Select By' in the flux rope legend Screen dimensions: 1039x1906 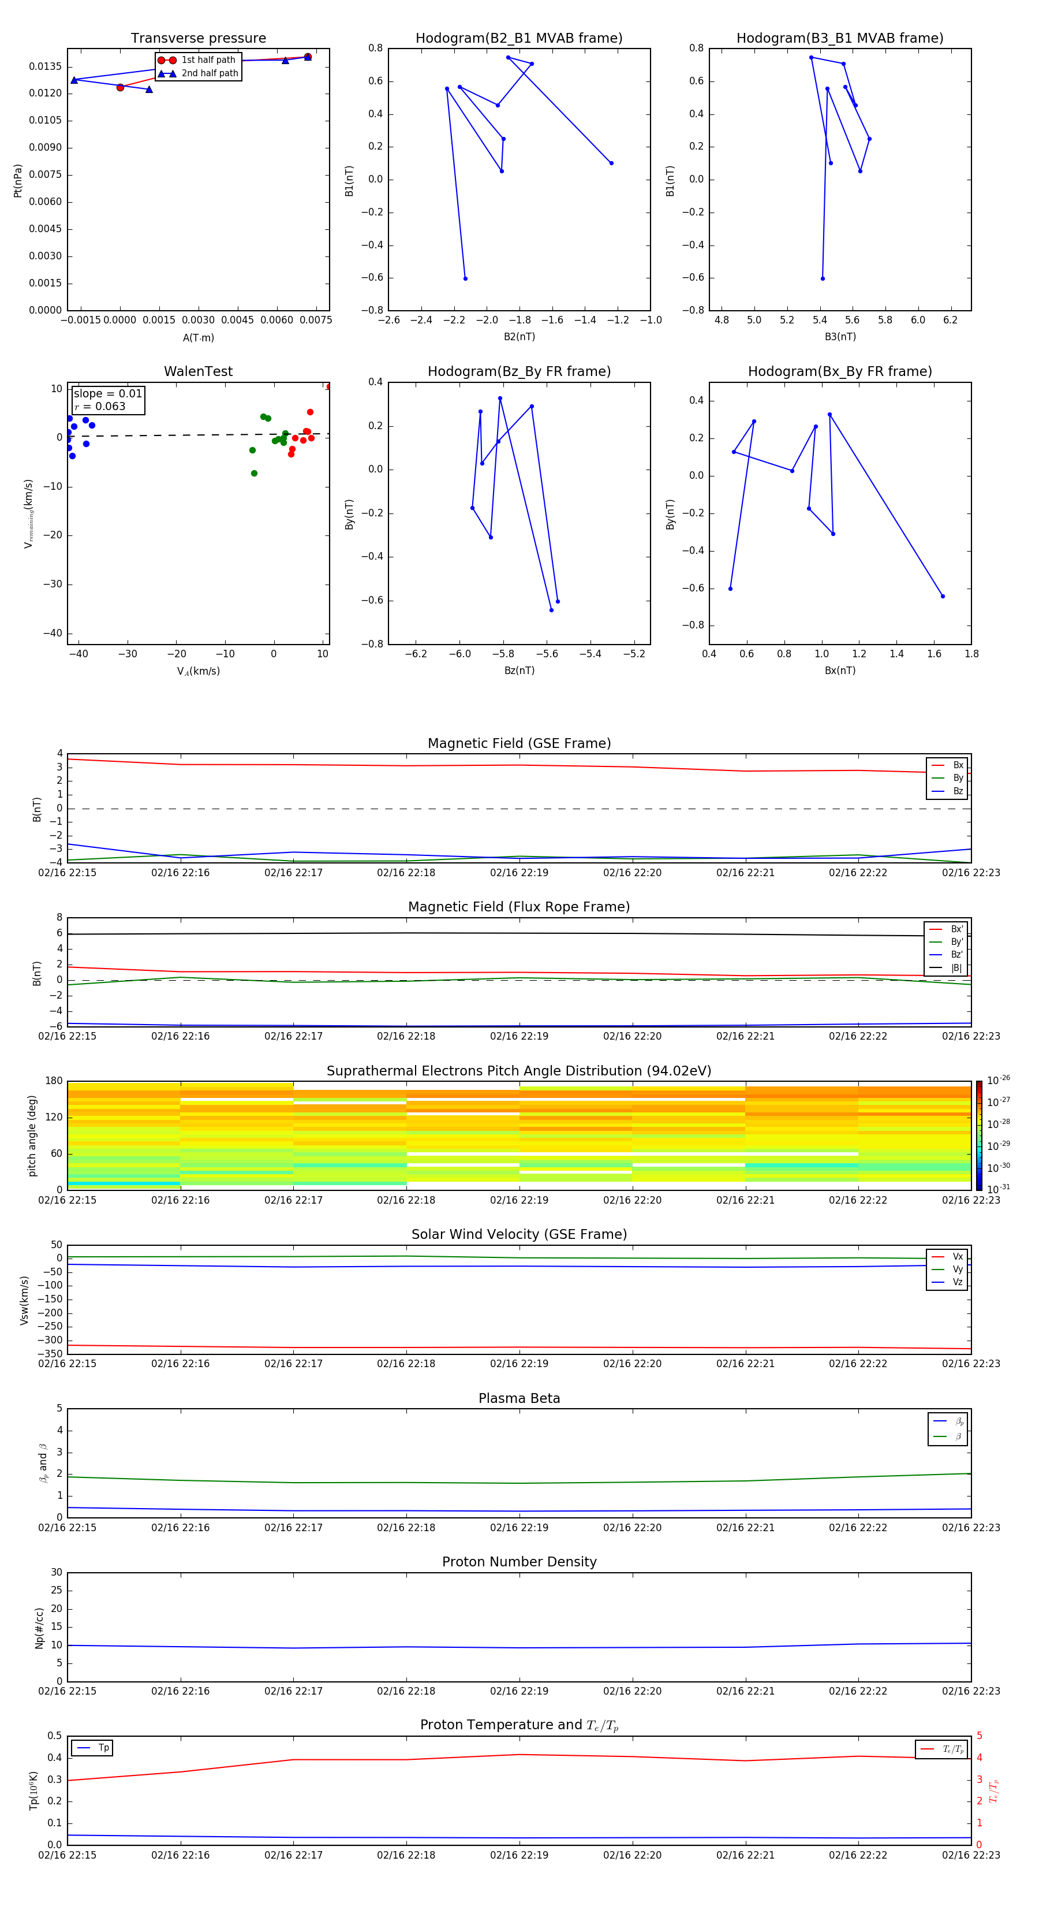tap(947, 942)
